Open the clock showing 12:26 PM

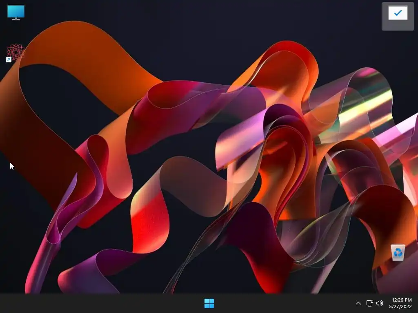coord(402,300)
